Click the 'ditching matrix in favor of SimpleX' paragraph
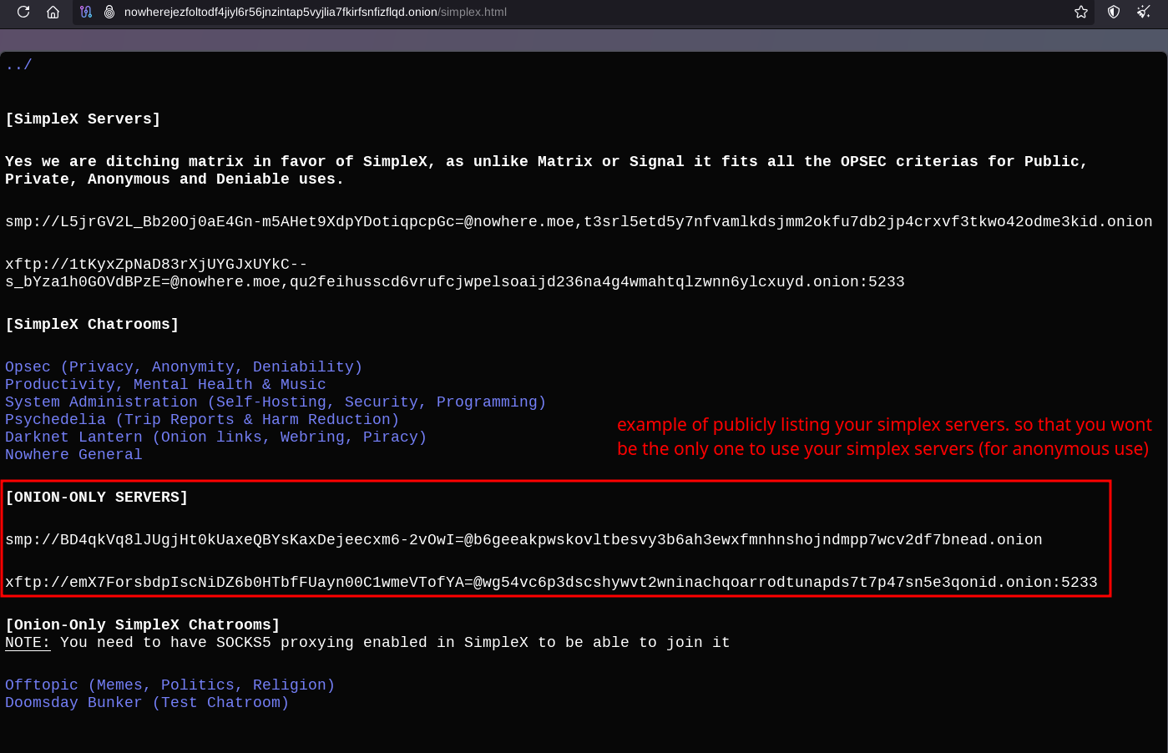 546,169
